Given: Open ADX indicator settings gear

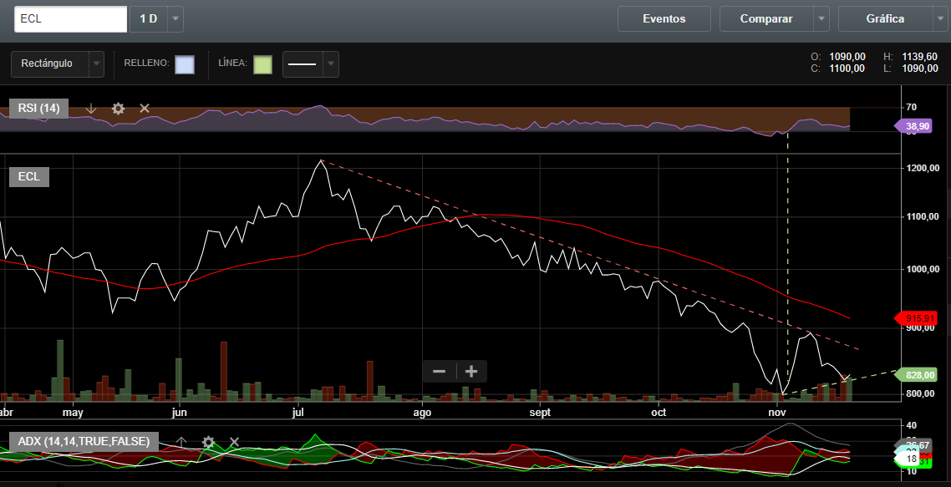Looking at the screenshot, I should (208, 442).
